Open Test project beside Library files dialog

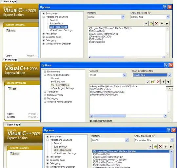[x=10, y=31]
